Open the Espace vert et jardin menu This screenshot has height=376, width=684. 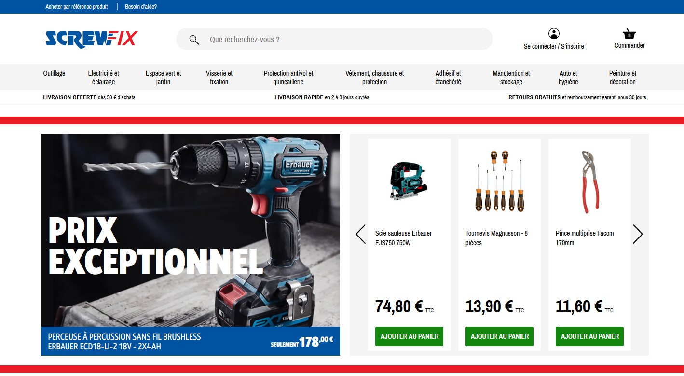[x=163, y=77]
